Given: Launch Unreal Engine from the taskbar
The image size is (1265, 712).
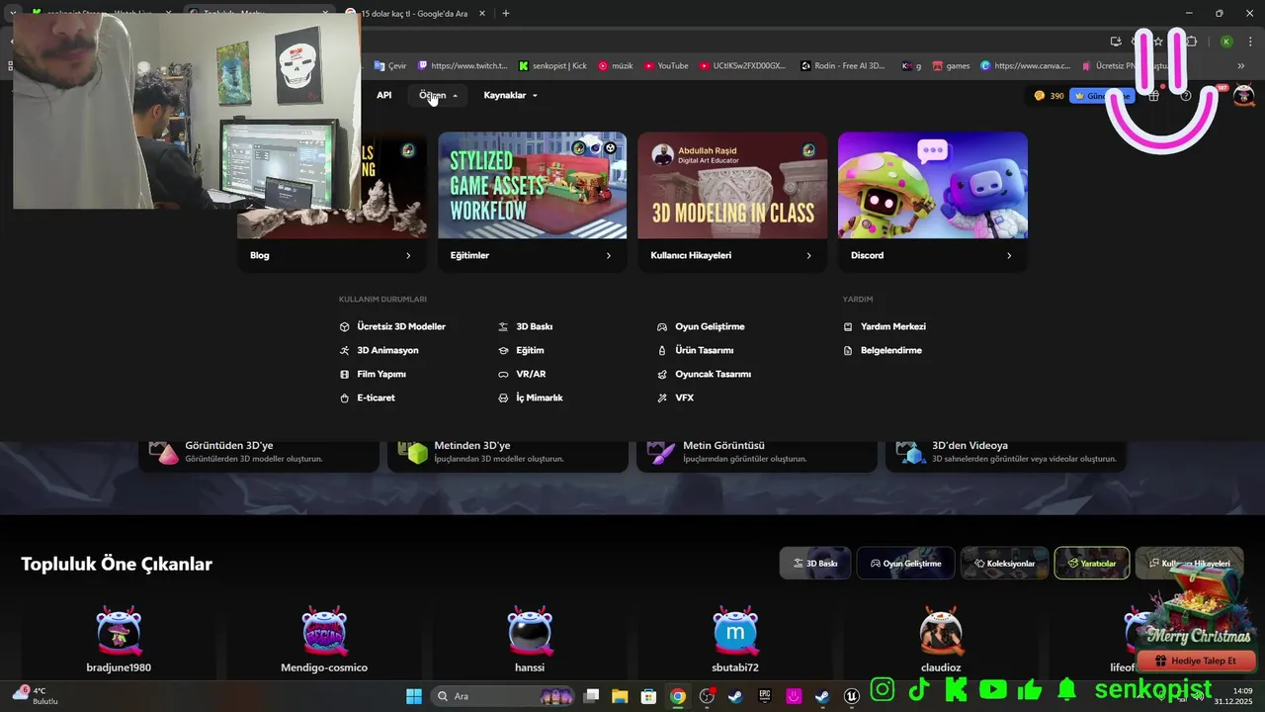Looking at the screenshot, I should click(x=852, y=696).
